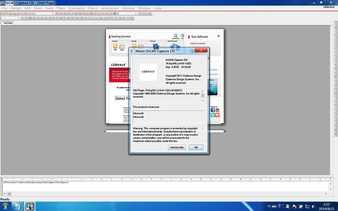Click the OrCAD Capture CIS version text
The image size is (338, 211).
click(x=178, y=64)
